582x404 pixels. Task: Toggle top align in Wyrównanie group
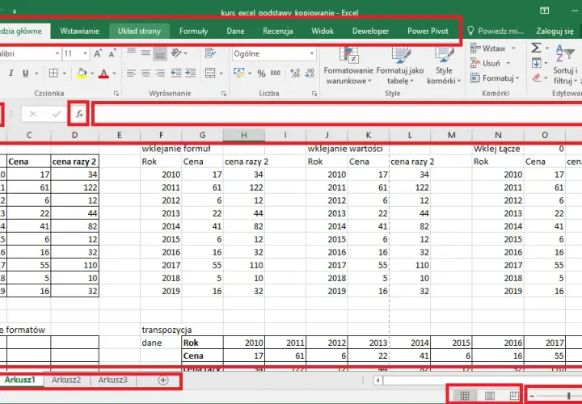pyautogui.click(x=132, y=53)
